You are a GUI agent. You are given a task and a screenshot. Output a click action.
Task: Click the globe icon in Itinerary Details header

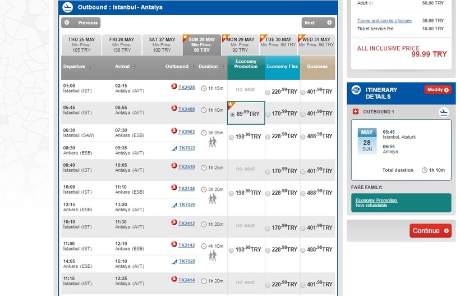pyautogui.click(x=356, y=90)
